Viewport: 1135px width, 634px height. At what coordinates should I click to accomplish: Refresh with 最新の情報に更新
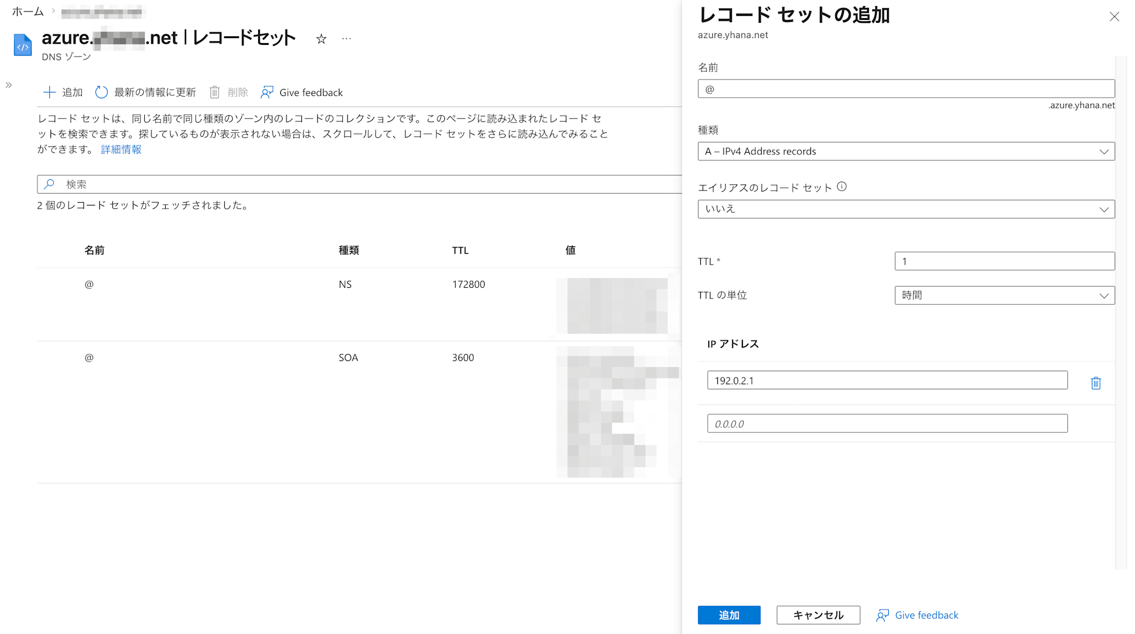(145, 92)
